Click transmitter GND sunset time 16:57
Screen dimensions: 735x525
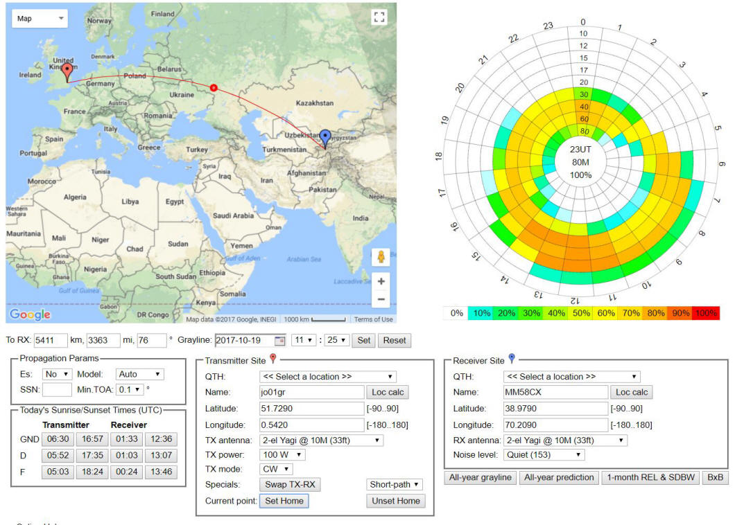92,439
